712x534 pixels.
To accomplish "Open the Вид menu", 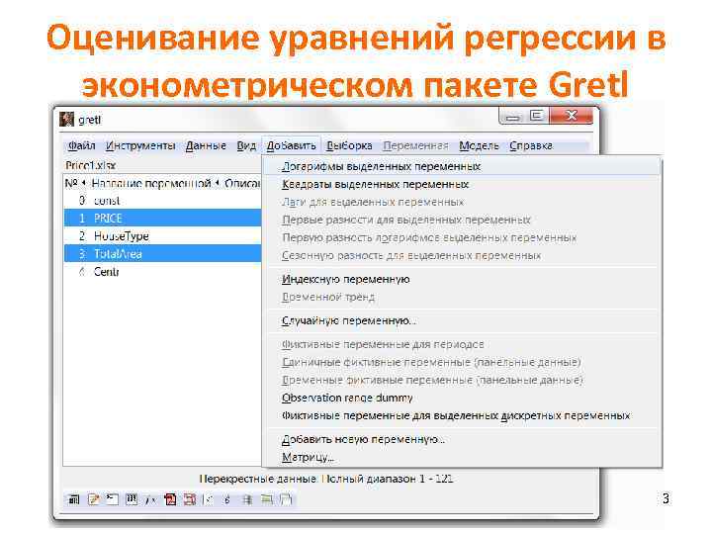I will click(x=246, y=145).
